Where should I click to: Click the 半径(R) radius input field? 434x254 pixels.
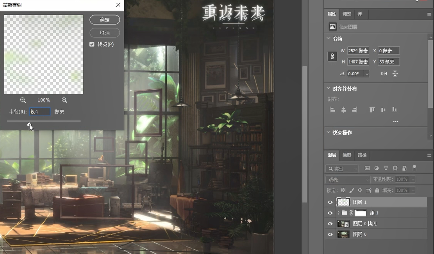(40, 112)
